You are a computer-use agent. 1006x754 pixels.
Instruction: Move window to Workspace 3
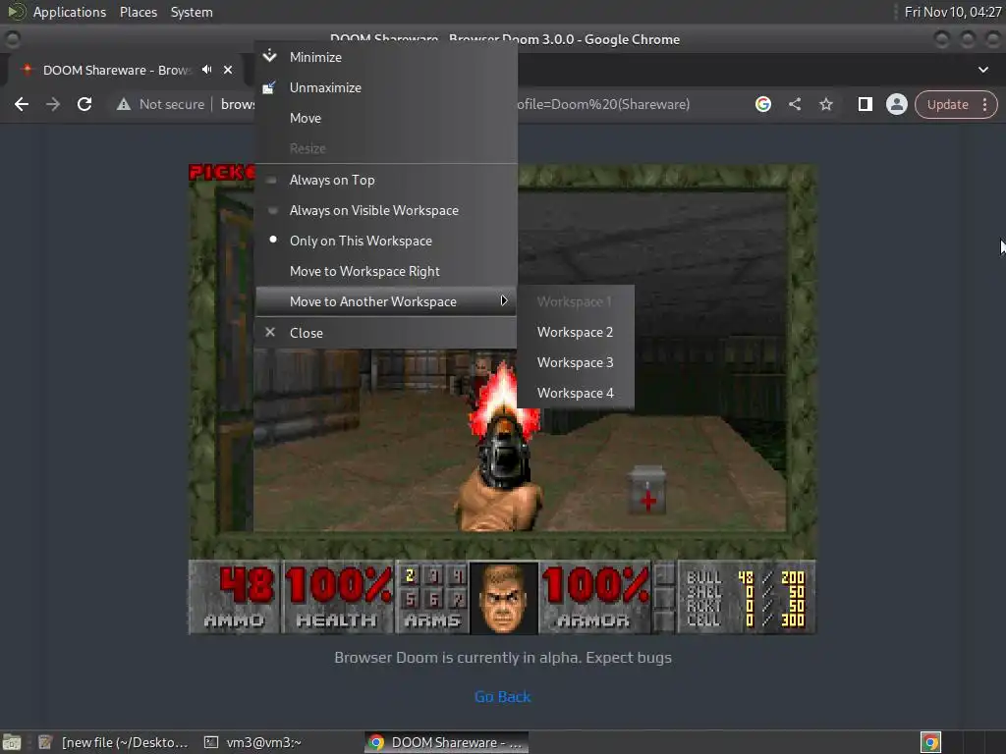click(575, 362)
